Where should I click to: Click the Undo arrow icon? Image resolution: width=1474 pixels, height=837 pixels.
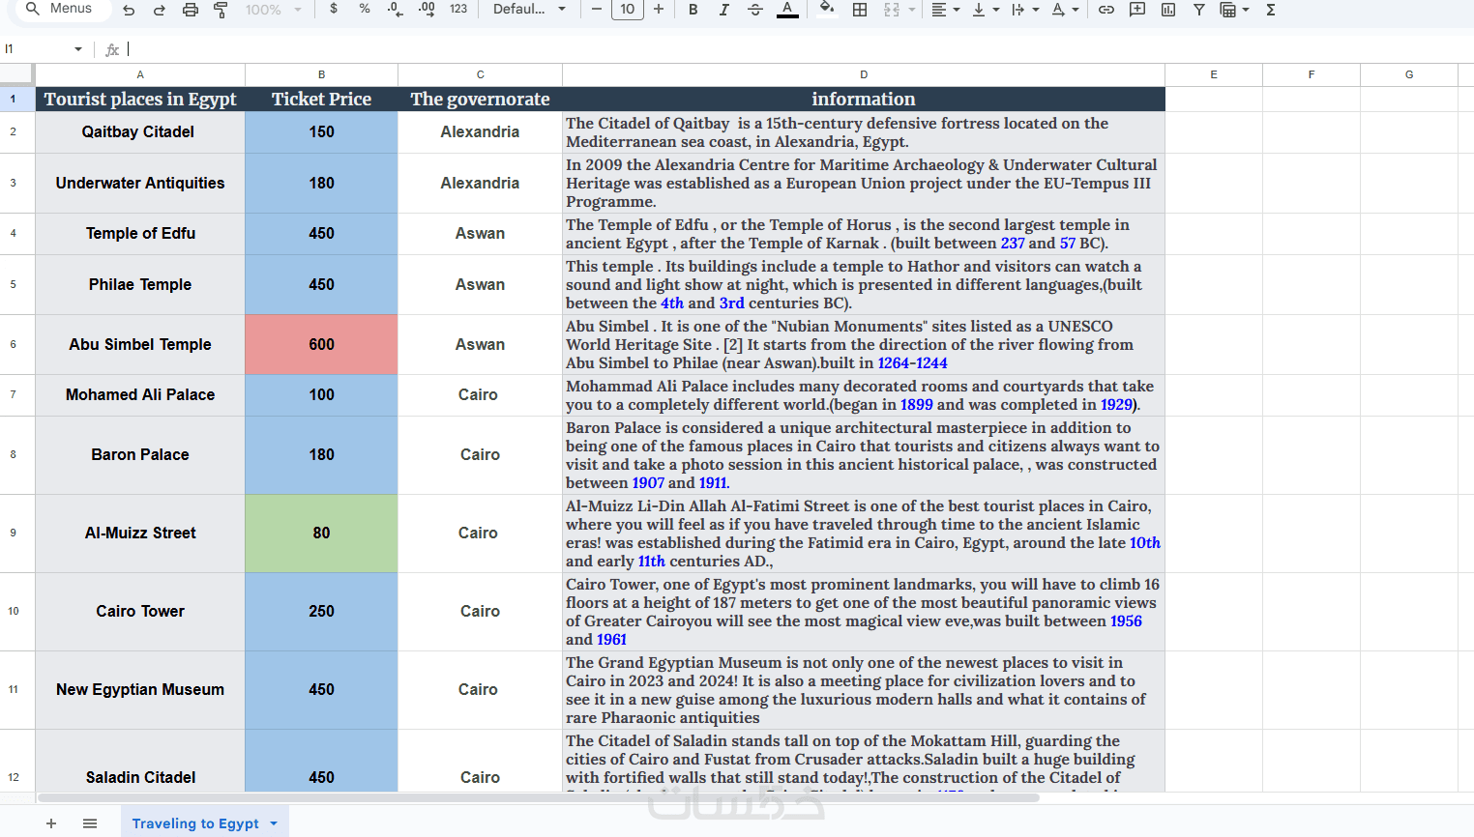[x=129, y=10]
